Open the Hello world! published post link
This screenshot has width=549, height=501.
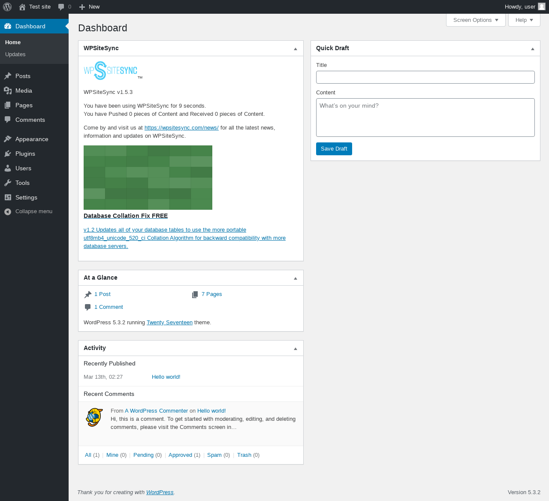166,377
